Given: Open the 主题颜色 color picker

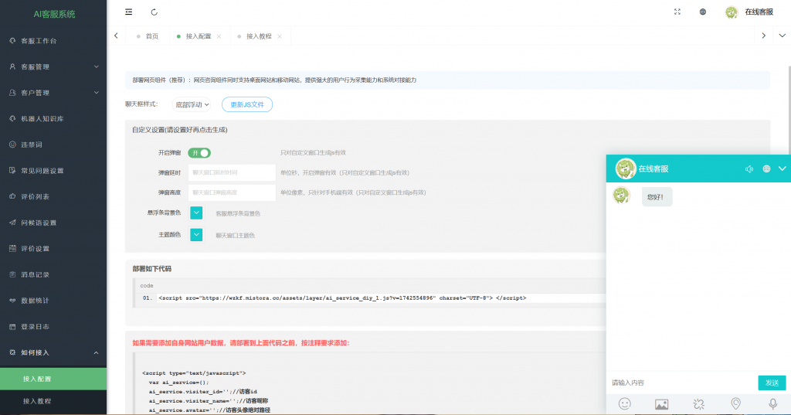Looking at the screenshot, I should tap(196, 235).
